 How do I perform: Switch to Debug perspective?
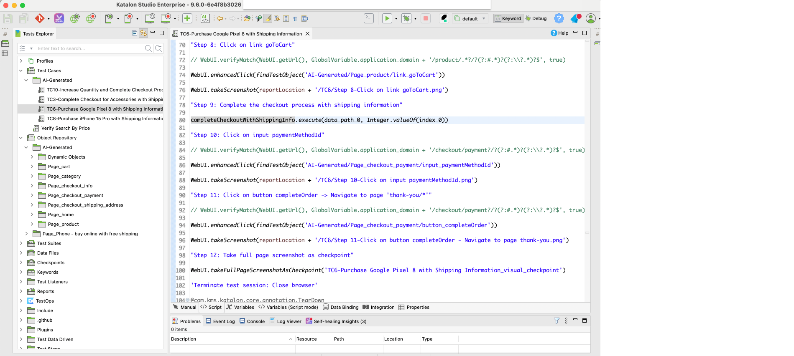click(536, 18)
